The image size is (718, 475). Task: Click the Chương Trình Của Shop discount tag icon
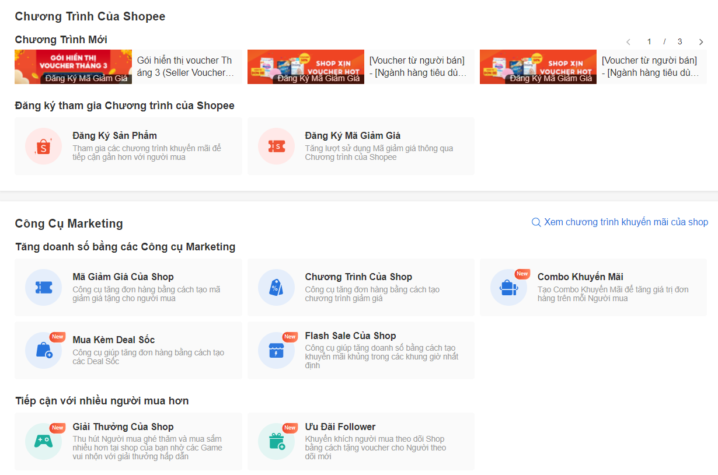click(x=276, y=287)
